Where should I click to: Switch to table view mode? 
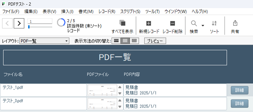coord(134,41)
